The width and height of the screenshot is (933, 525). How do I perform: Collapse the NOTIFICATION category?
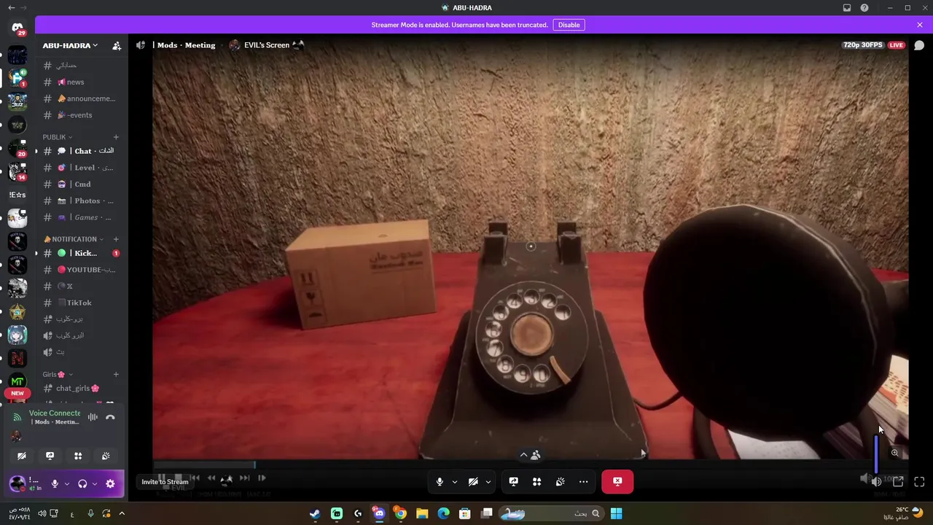coord(74,239)
